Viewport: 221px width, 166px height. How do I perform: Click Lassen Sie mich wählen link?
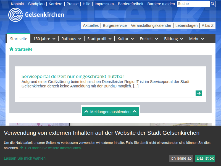coord(25,158)
